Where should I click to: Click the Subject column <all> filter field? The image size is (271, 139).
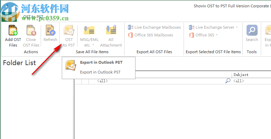point(251,81)
